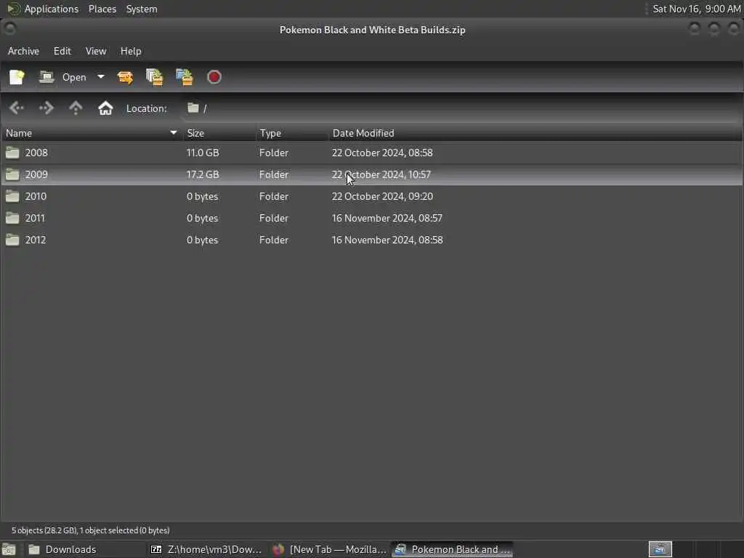Click the workspace switcher in bottom panel
The width and height of the screenshot is (744, 558).
pyautogui.click(x=660, y=549)
